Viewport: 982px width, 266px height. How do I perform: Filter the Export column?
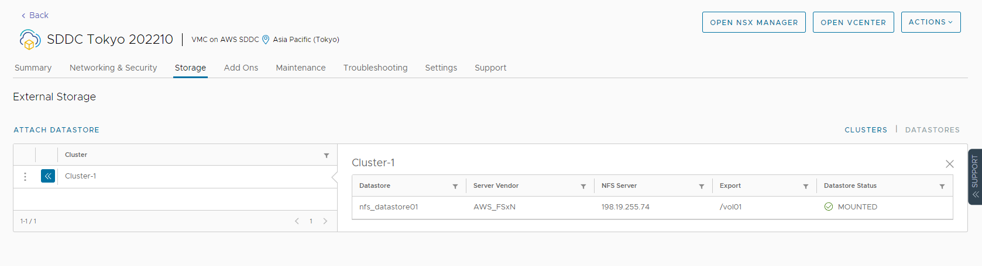pos(806,186)
